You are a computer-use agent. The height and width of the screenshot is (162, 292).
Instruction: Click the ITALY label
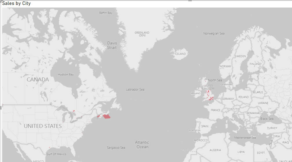click(x=232, y=120)
